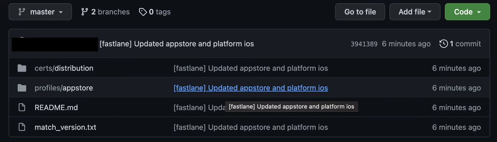Open commit hash 3941389
Screen dimensions: 497x142
click(364, 44)
